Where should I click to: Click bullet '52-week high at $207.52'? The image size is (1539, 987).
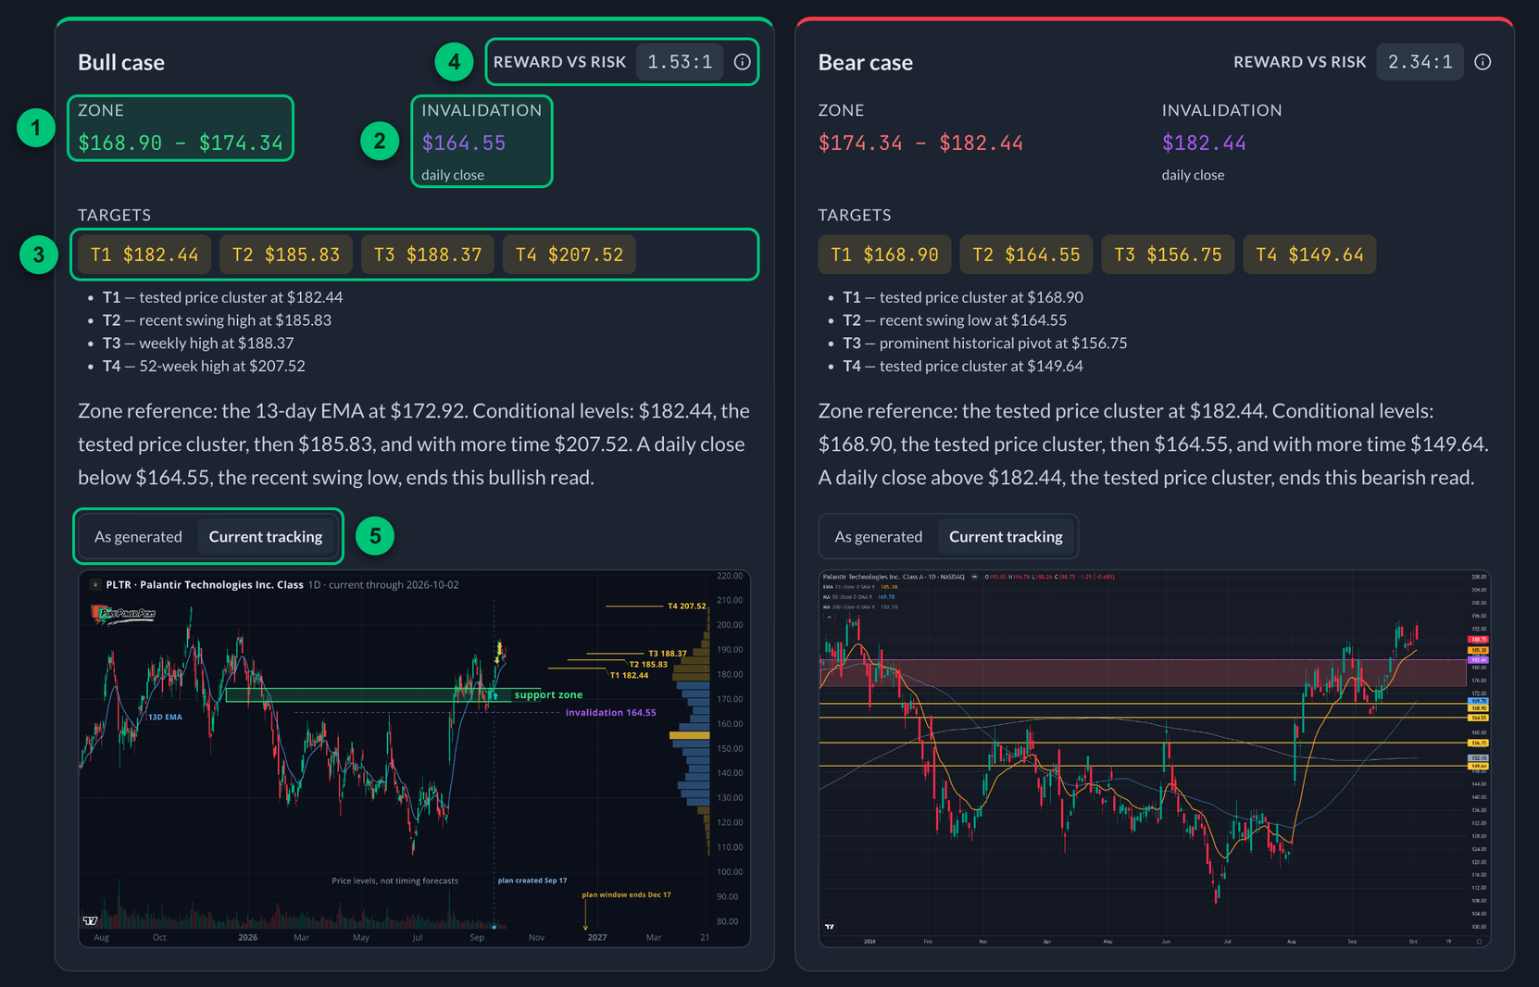[204, 366]
